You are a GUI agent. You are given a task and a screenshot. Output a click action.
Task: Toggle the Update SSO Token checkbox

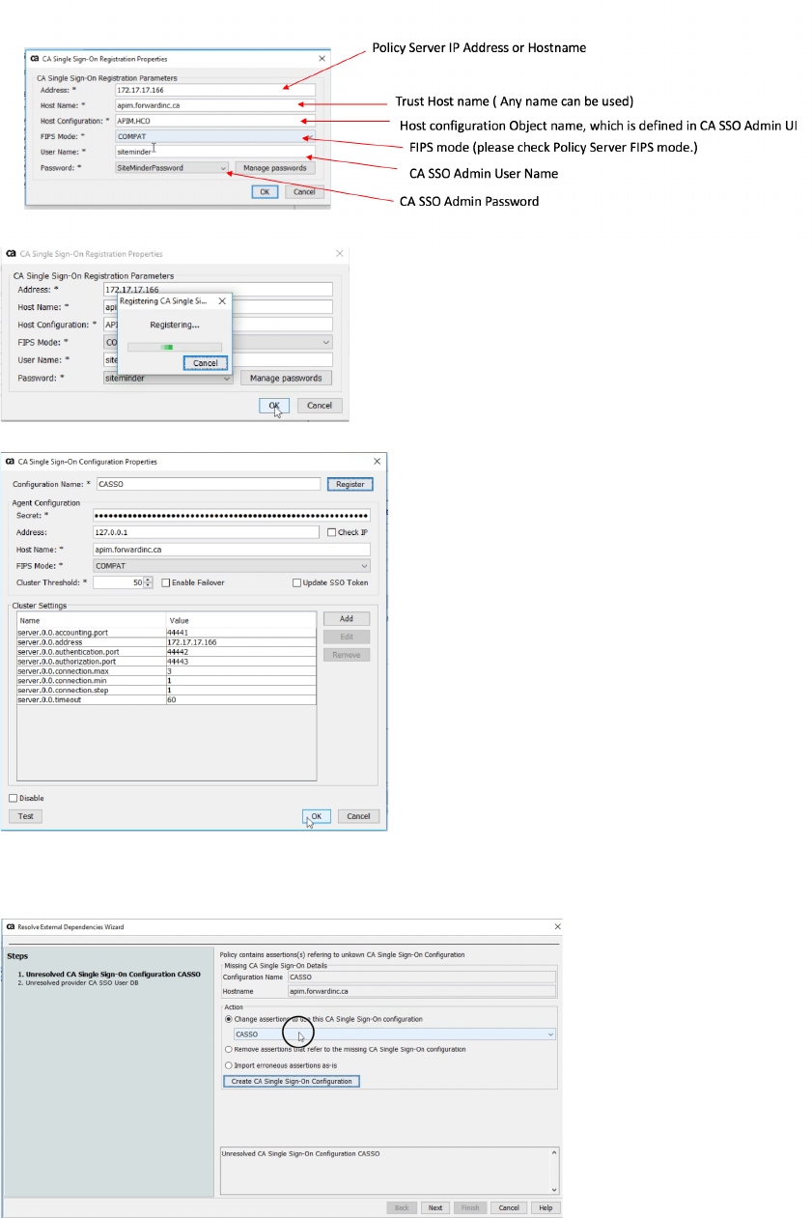[296, 582]
